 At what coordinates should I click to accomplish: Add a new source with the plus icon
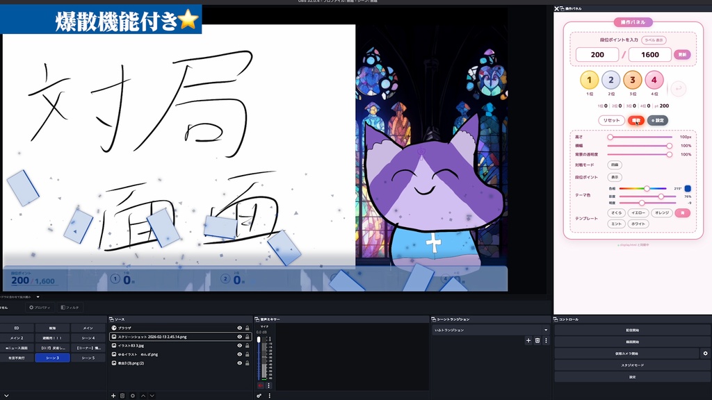click(113, 396)
